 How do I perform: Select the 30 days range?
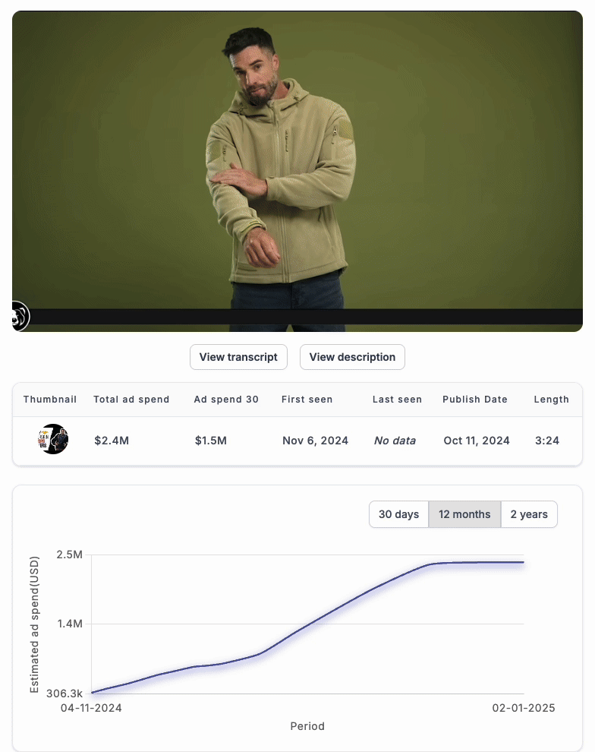(x=398, y=514)
